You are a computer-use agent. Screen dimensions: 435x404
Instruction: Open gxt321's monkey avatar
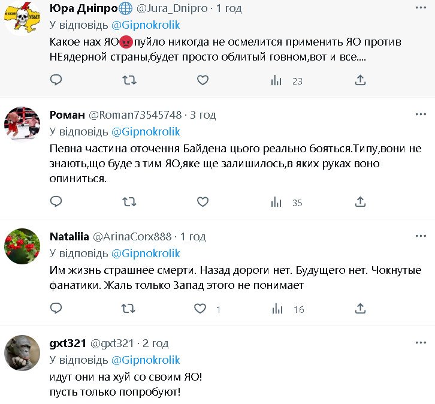[x=22, y=353]
